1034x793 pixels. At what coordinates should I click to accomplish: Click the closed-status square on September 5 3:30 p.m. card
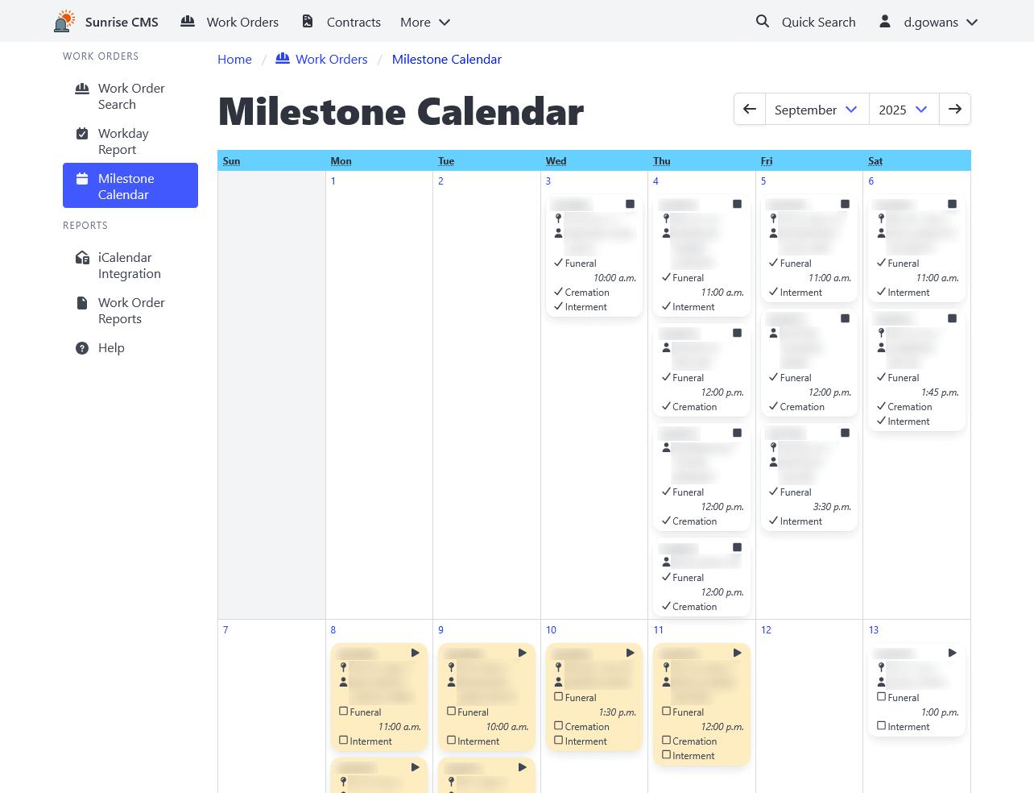pyautogui.click(x=845, y=433)
